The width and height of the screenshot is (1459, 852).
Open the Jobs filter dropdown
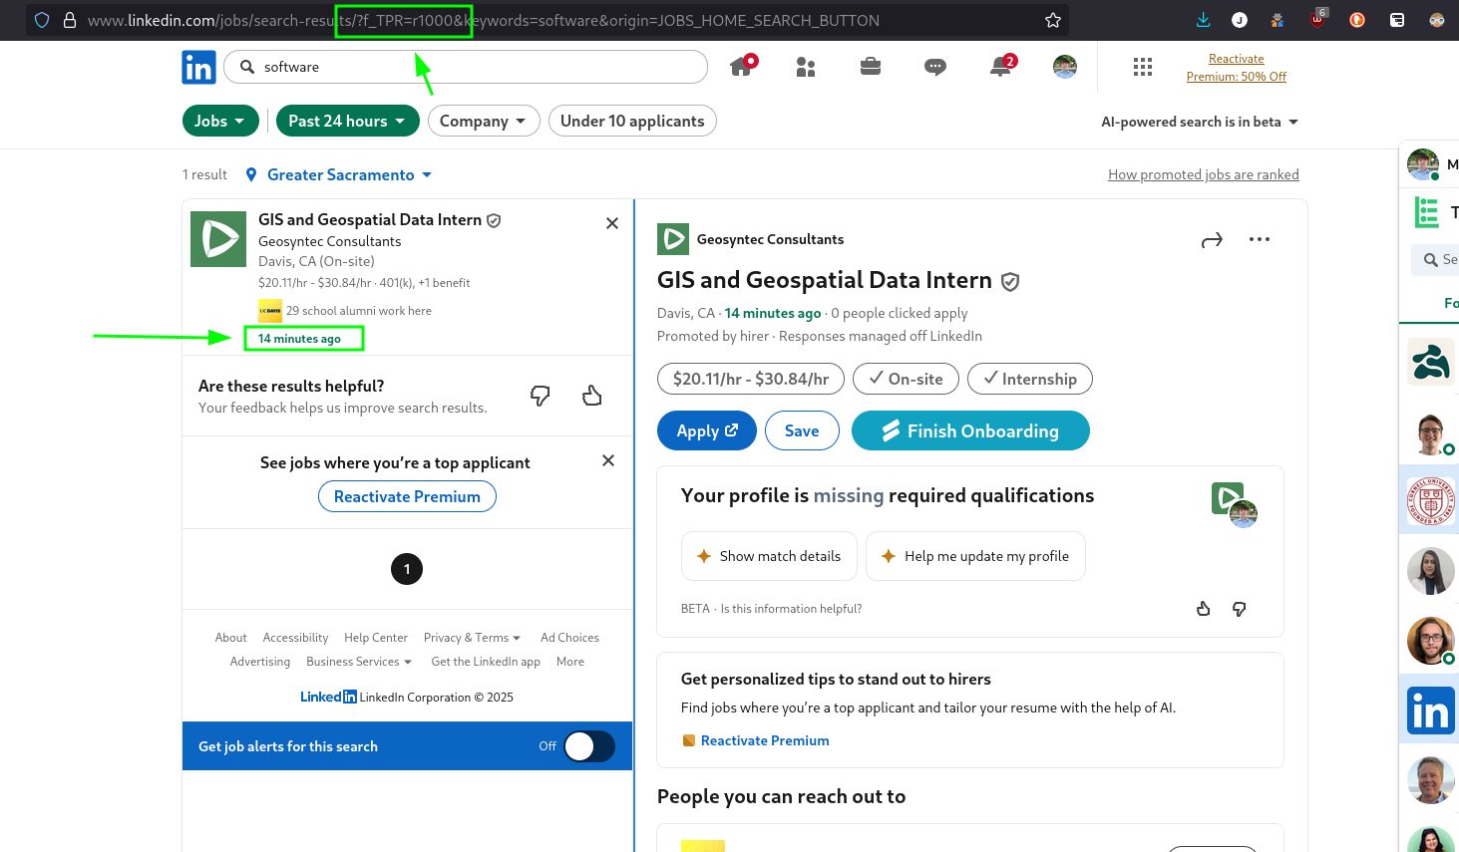tap(220, 121)
